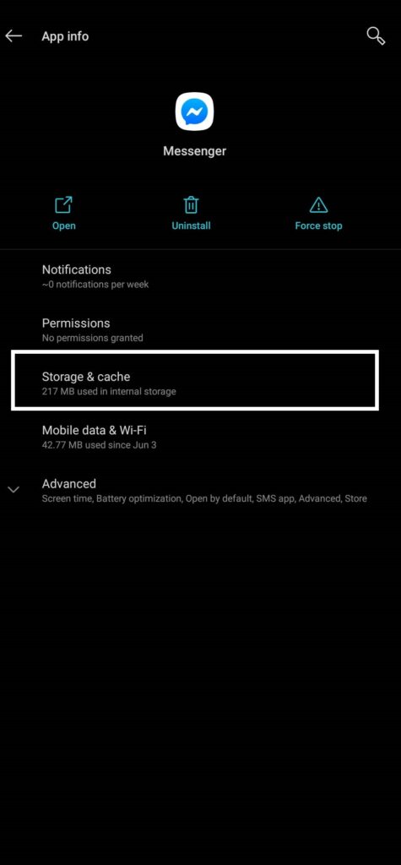Open the Mobile data & Wi-Fi entry
The height and width of the screenshot is (865, 401).
click(200, 437)
